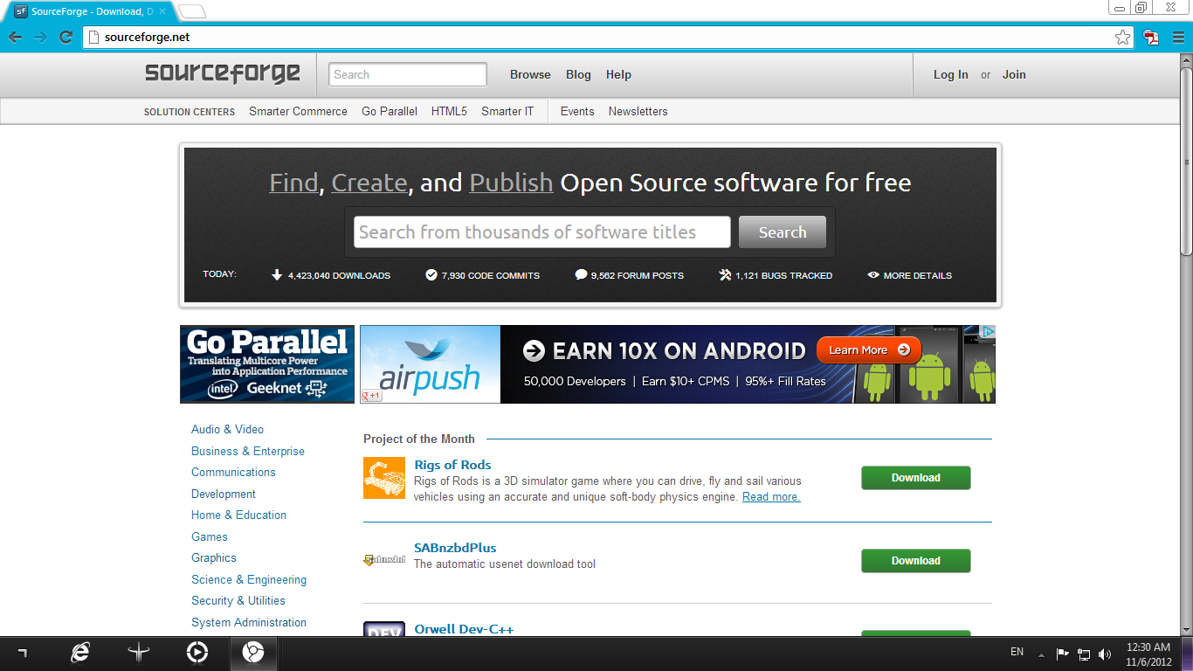Viewport: 1193px width, 671px height.
Task: Select Smarter IT solution center
Action: pos(507,111)
